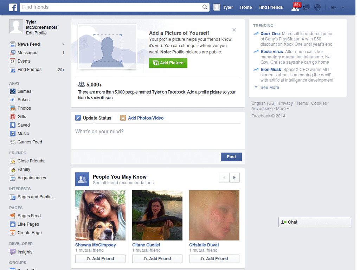
Task: Click the What's on your mind box
Action: coord(158,136)
